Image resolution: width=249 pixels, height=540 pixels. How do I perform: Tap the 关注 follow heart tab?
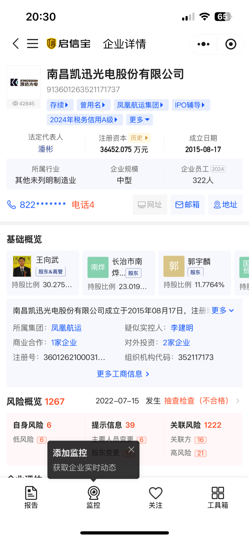(156, 497)
